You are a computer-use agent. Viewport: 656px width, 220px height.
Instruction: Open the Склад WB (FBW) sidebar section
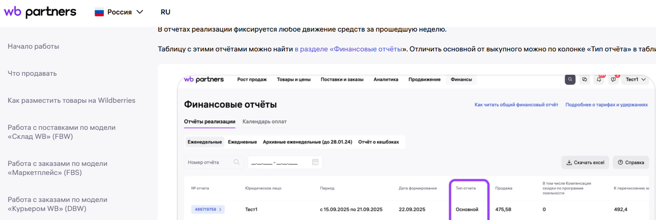point(61,132)
